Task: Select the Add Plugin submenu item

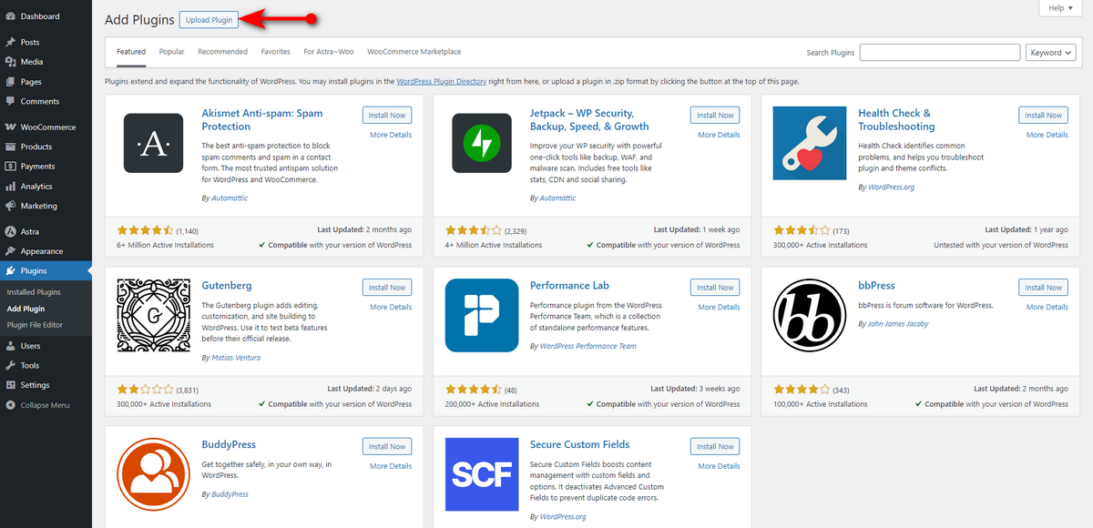Action: pos(26,309)
